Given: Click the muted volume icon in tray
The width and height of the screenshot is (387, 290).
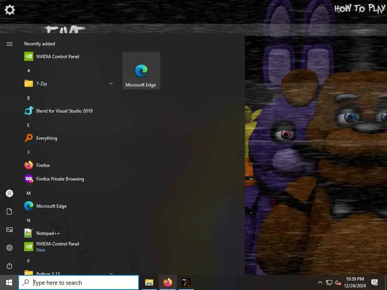Looking at the screenshot, I should coord(338,282).
